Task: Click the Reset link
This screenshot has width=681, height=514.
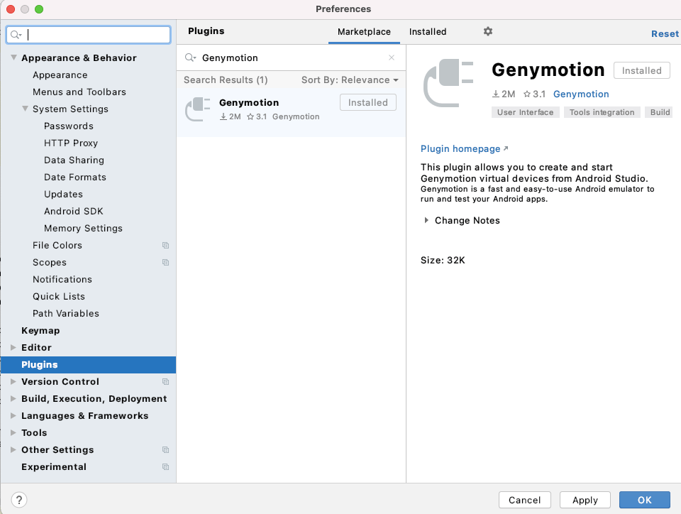Action: coord(665,33)
